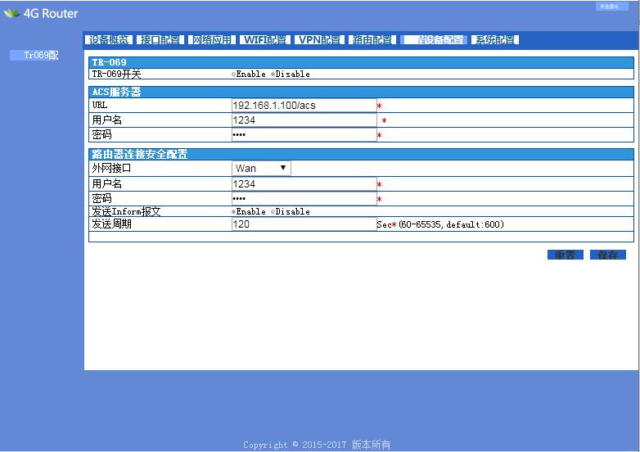Click the 发送周期 interval field

click(304, 224)
